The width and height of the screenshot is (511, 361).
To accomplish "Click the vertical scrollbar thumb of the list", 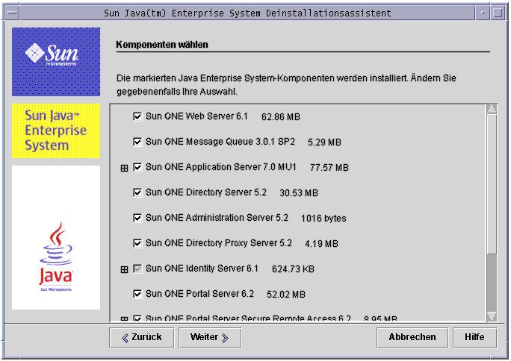I will 492,183.
